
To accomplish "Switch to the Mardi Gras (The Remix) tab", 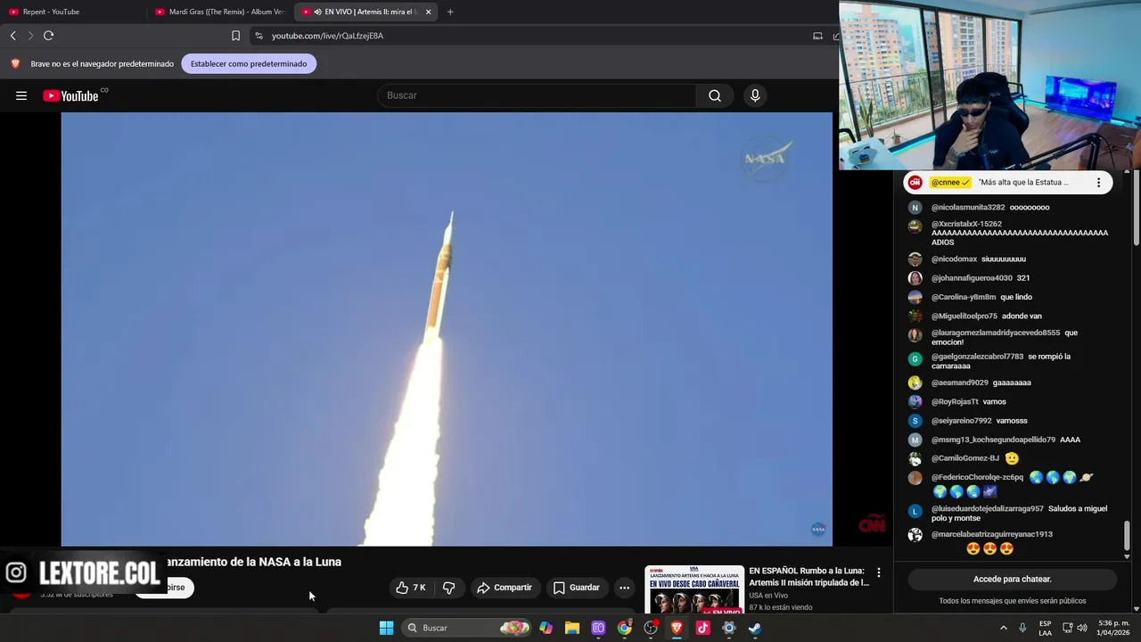I will [x=219, y=12].
